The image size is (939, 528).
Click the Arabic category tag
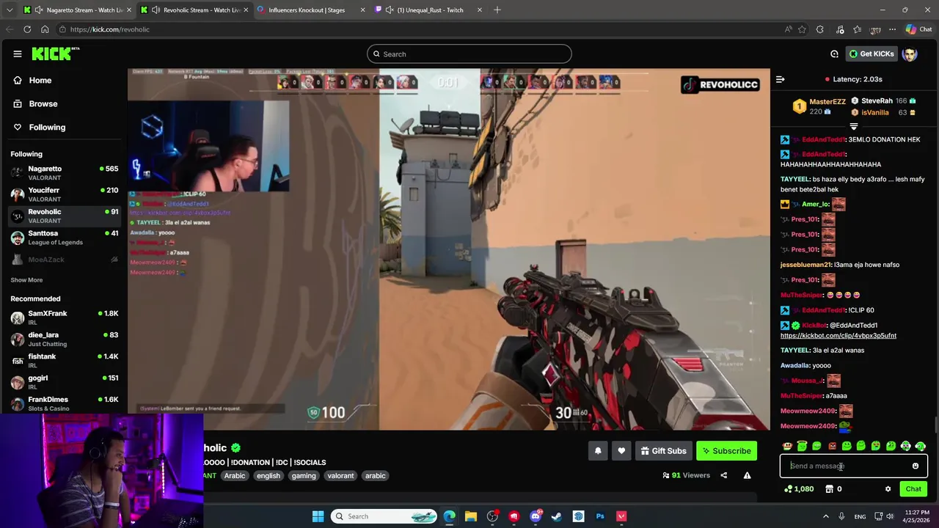tap(234, 476)
